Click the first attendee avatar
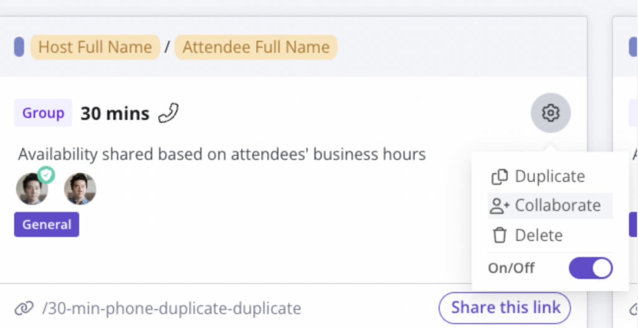 click(32, 189)
